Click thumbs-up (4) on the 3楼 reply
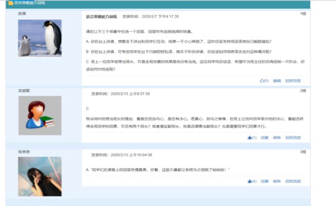 click(252, 181)
